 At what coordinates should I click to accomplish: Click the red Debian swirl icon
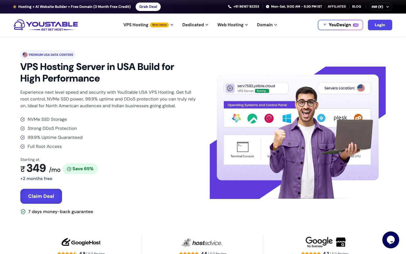pos(269,118)
